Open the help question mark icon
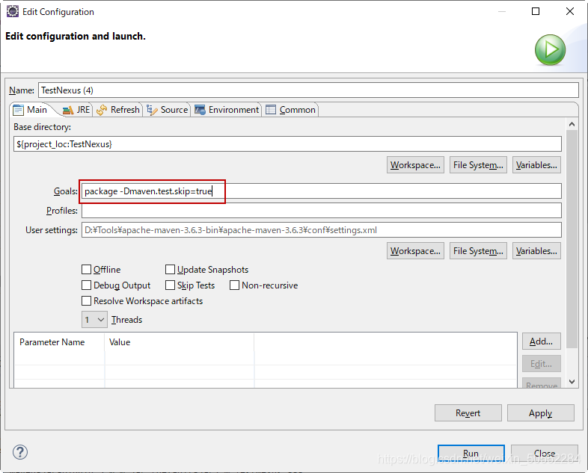588x473 pixels. [20, 452]
